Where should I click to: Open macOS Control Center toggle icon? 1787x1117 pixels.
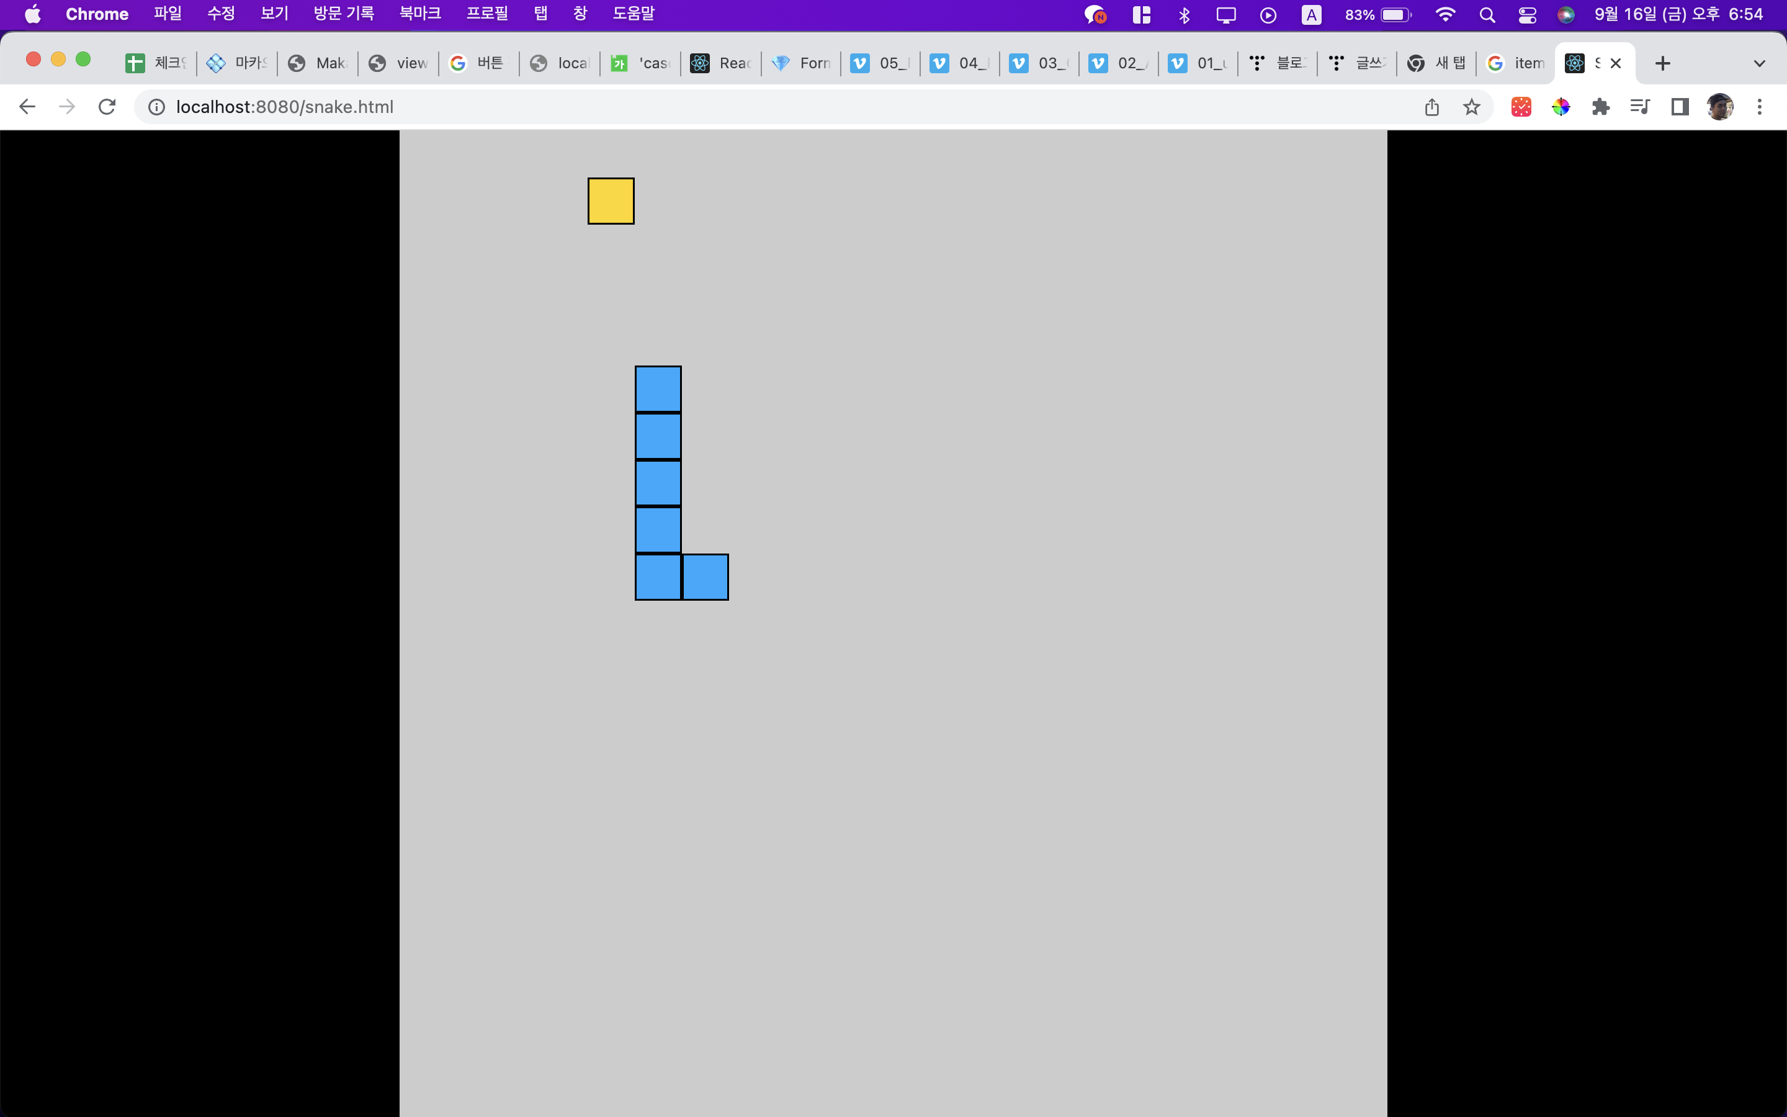click(x=1527, y=15)
